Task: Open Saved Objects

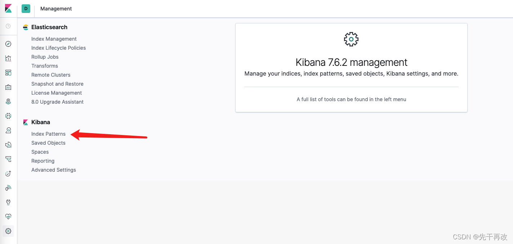Action: tap(48, 143)
